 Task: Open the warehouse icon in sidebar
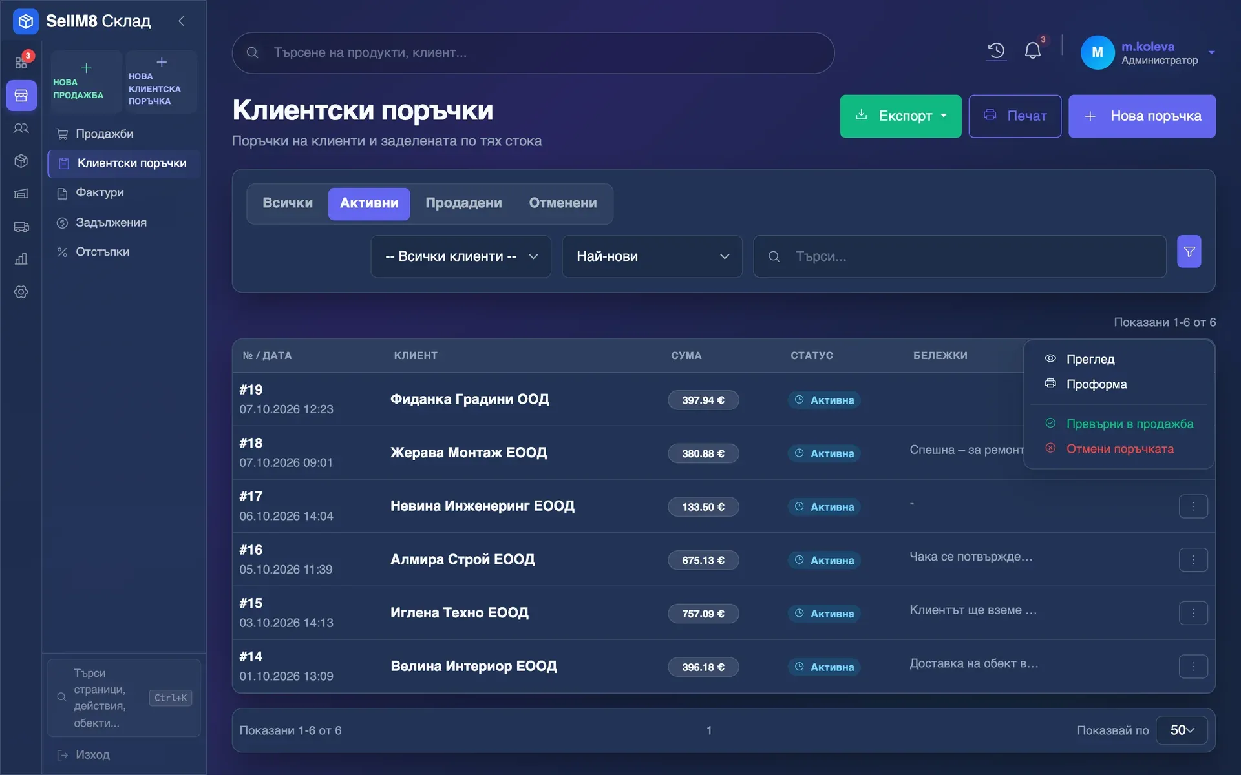(21, 194)
